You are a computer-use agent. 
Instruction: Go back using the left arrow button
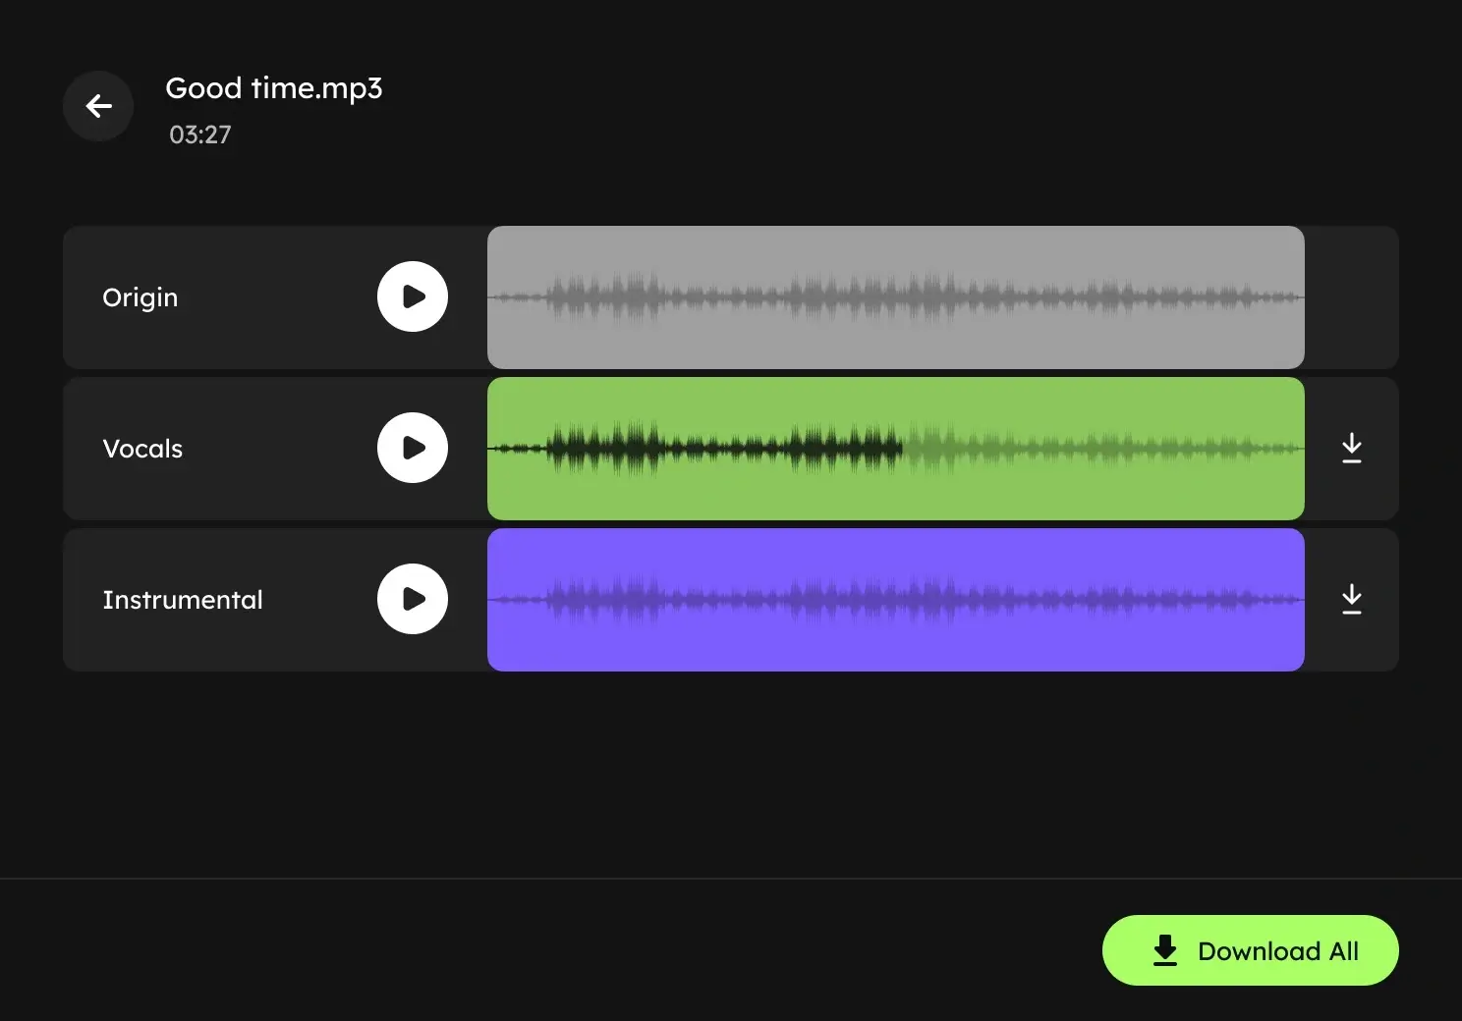(x=98, y=106)
